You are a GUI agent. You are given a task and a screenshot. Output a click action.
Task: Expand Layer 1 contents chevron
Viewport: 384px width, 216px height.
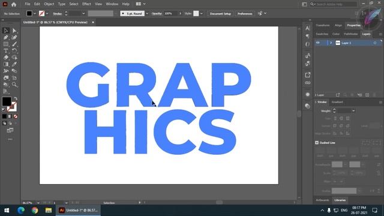(331, 43)
